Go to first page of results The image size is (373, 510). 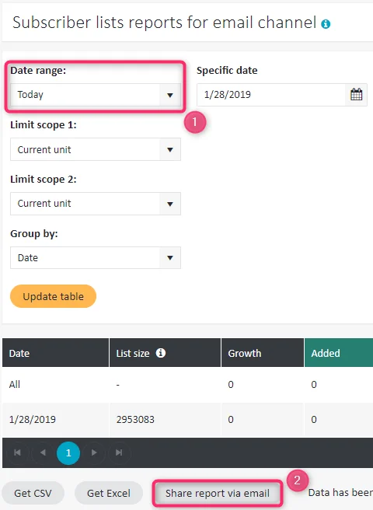[x=18, y=452]
